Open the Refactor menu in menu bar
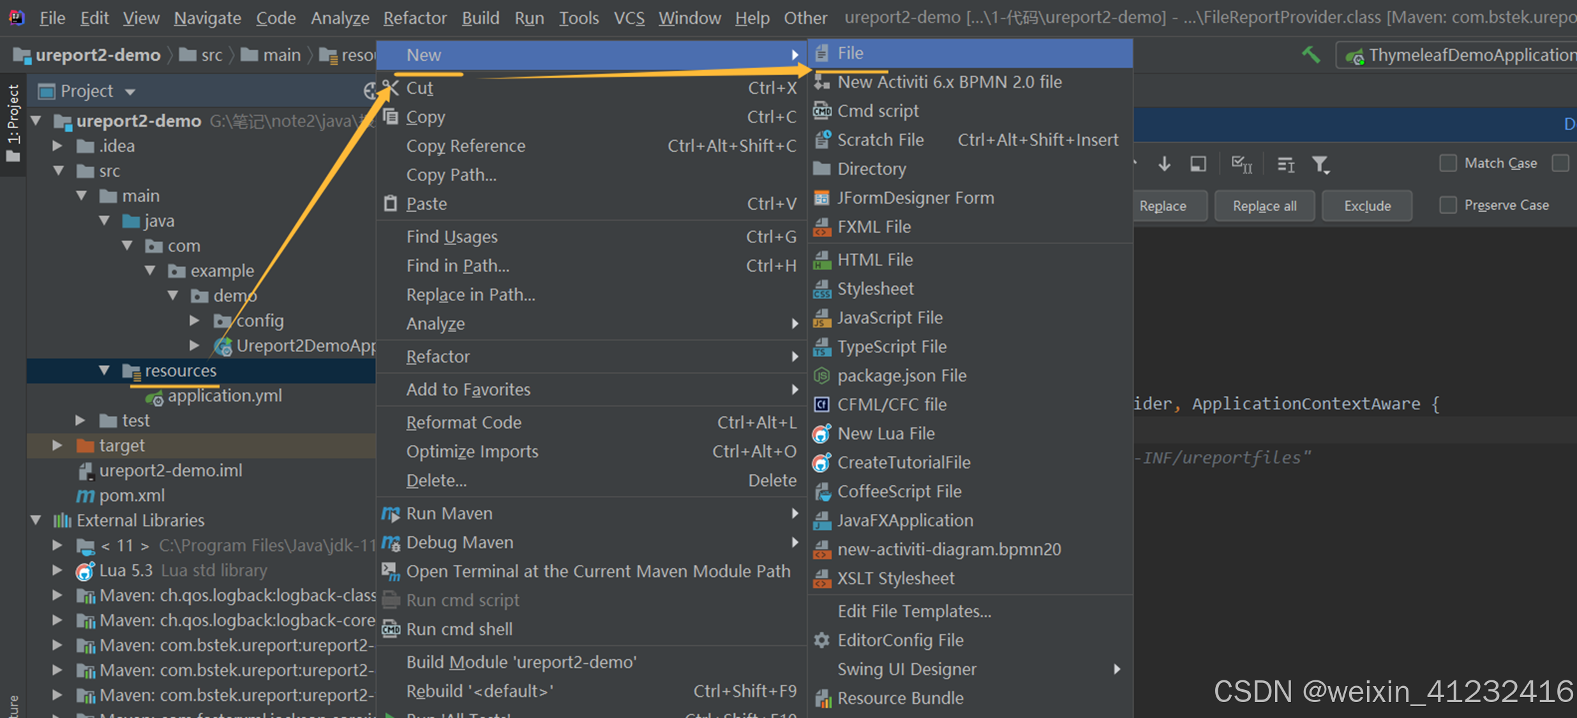Image resolution: width=1577 pixels, height=718 pixels. [414, 18]
